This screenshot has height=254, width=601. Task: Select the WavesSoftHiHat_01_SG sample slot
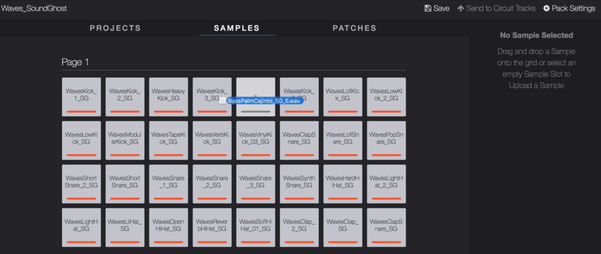pyautogui.click(x=255, y=226)
